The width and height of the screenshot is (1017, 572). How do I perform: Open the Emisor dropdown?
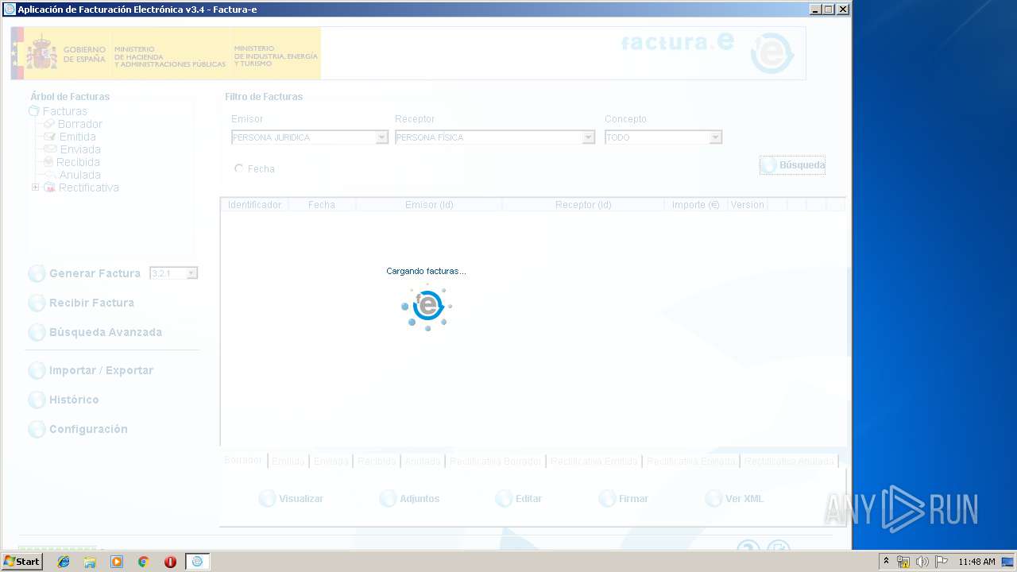click(382, 137)
